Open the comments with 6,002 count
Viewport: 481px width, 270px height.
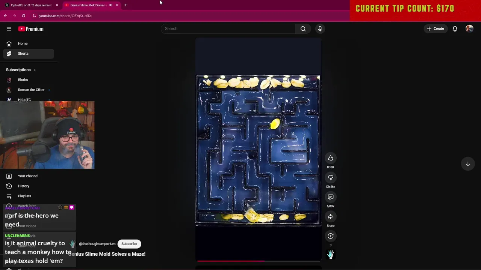tap(331, 197)
